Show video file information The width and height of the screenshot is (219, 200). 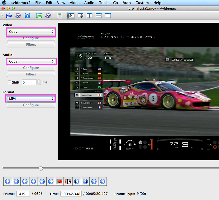(x=27, y=16)
